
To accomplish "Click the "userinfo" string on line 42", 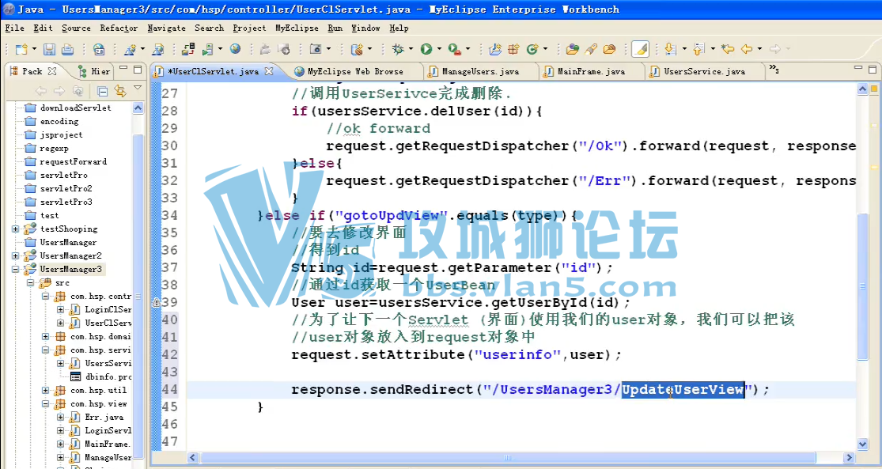I will coord(517,355).
